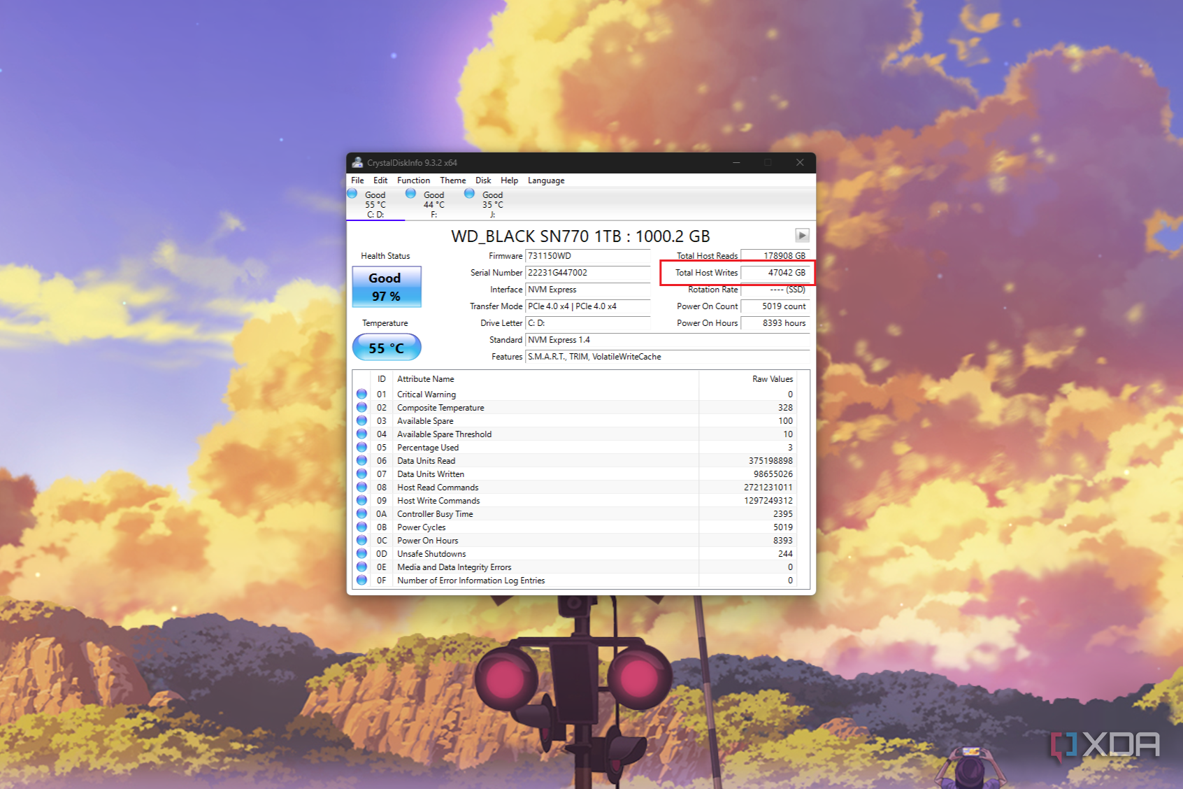Screen dimensions: 1183x789
Task: Open the Function menu
Action: pyautogui.click(x=414, y=180)
